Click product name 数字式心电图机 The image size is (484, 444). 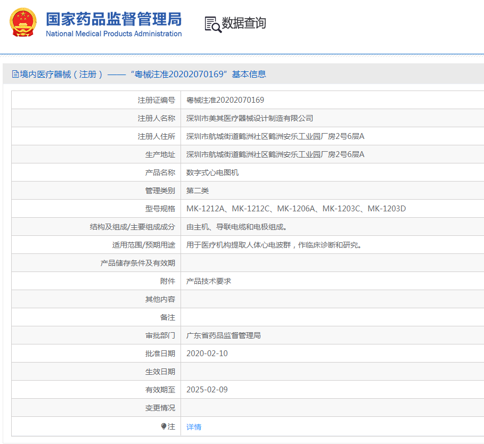click(212, 172)
